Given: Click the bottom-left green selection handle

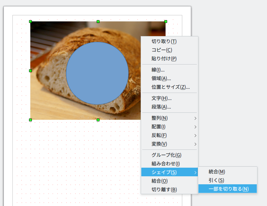Looking at the screenshot, I should pos(31,120).
